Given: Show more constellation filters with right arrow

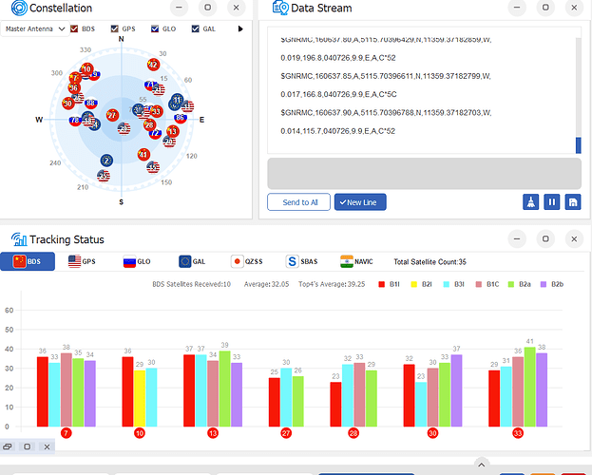Looking at the screenshot, I should click(x=240, y=28).
